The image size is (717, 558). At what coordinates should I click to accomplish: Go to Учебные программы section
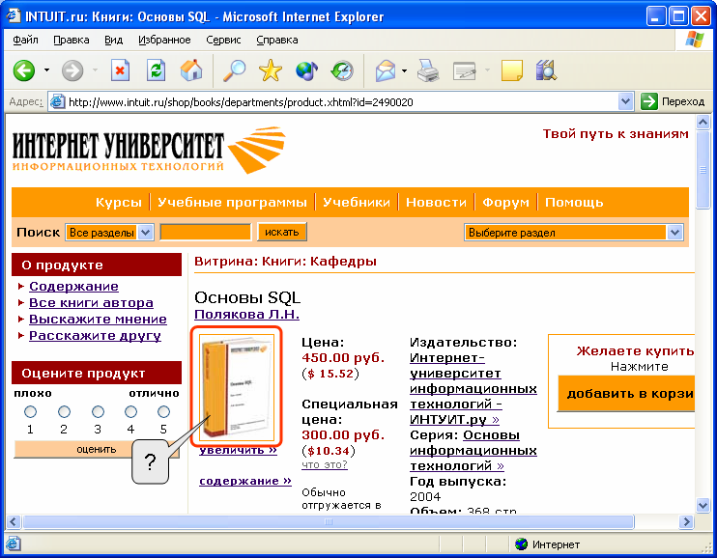point(232,202)
